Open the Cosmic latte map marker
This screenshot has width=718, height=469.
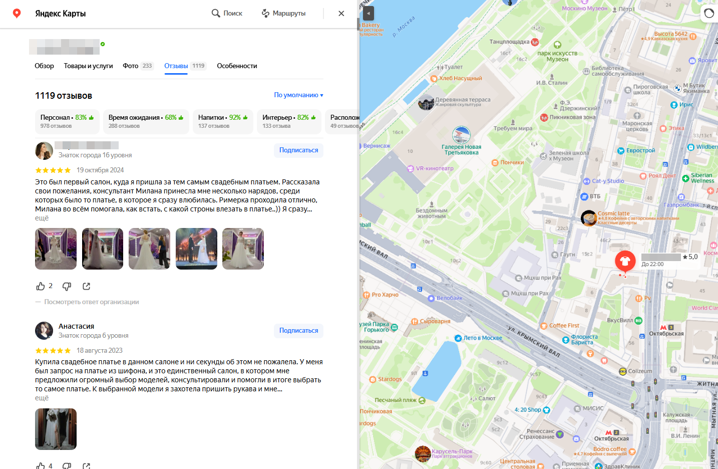pos(589,218)
